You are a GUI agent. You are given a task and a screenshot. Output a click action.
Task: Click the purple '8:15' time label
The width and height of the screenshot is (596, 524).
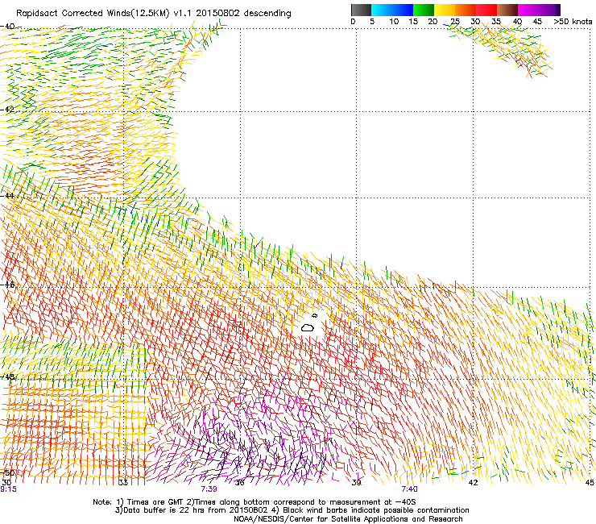point(8,489)
